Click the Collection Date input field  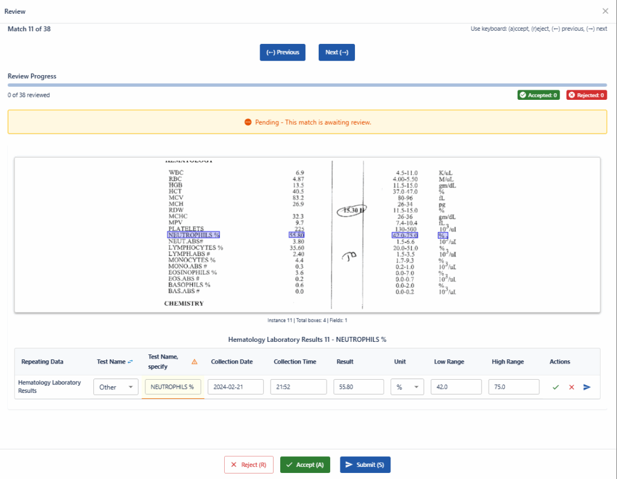pyautogui.click(x=236, y=387)
